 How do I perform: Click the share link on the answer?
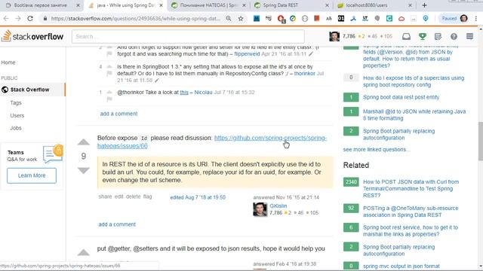click(x=106, y=196)
